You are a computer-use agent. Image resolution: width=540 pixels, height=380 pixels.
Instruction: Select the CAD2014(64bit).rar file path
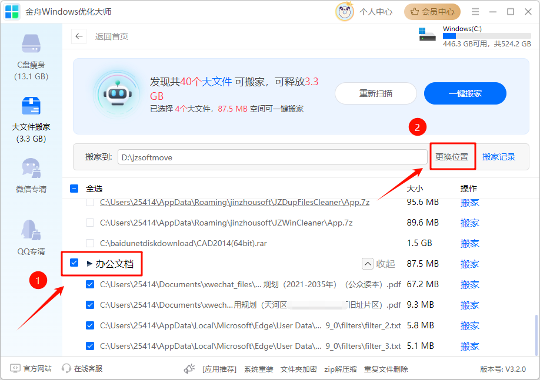click(x=183, y=244)
